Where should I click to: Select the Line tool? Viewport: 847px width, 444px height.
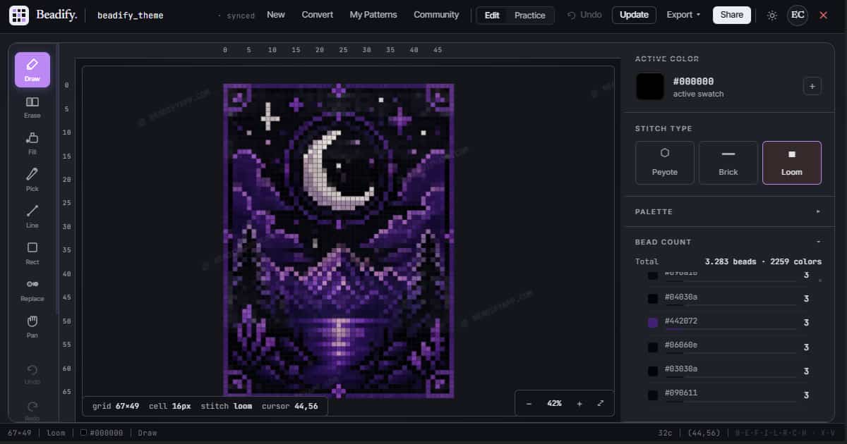pyautogui.click(x=32, y=216)
